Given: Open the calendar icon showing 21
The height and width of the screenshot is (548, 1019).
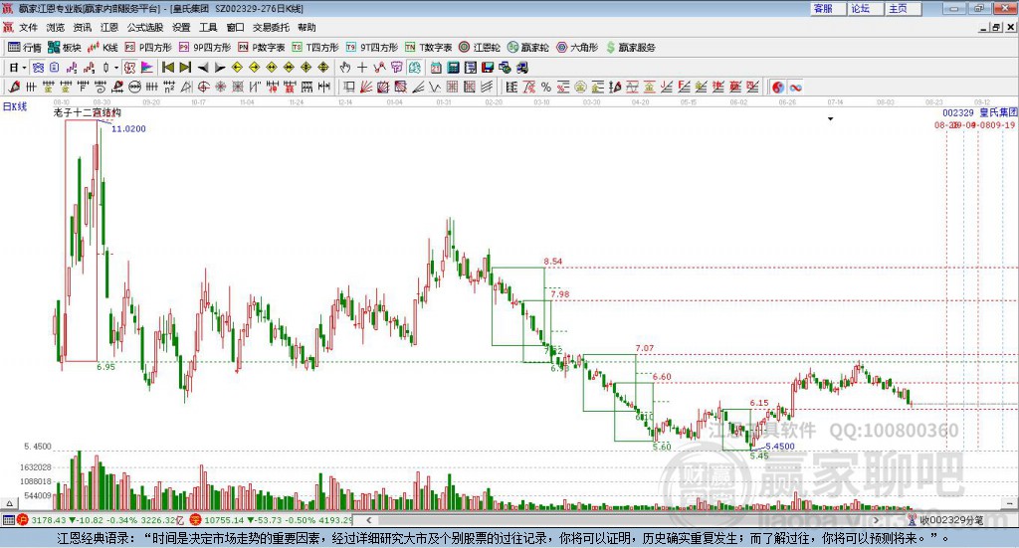Looking at the screenshot, I should [x=436, y=68].
